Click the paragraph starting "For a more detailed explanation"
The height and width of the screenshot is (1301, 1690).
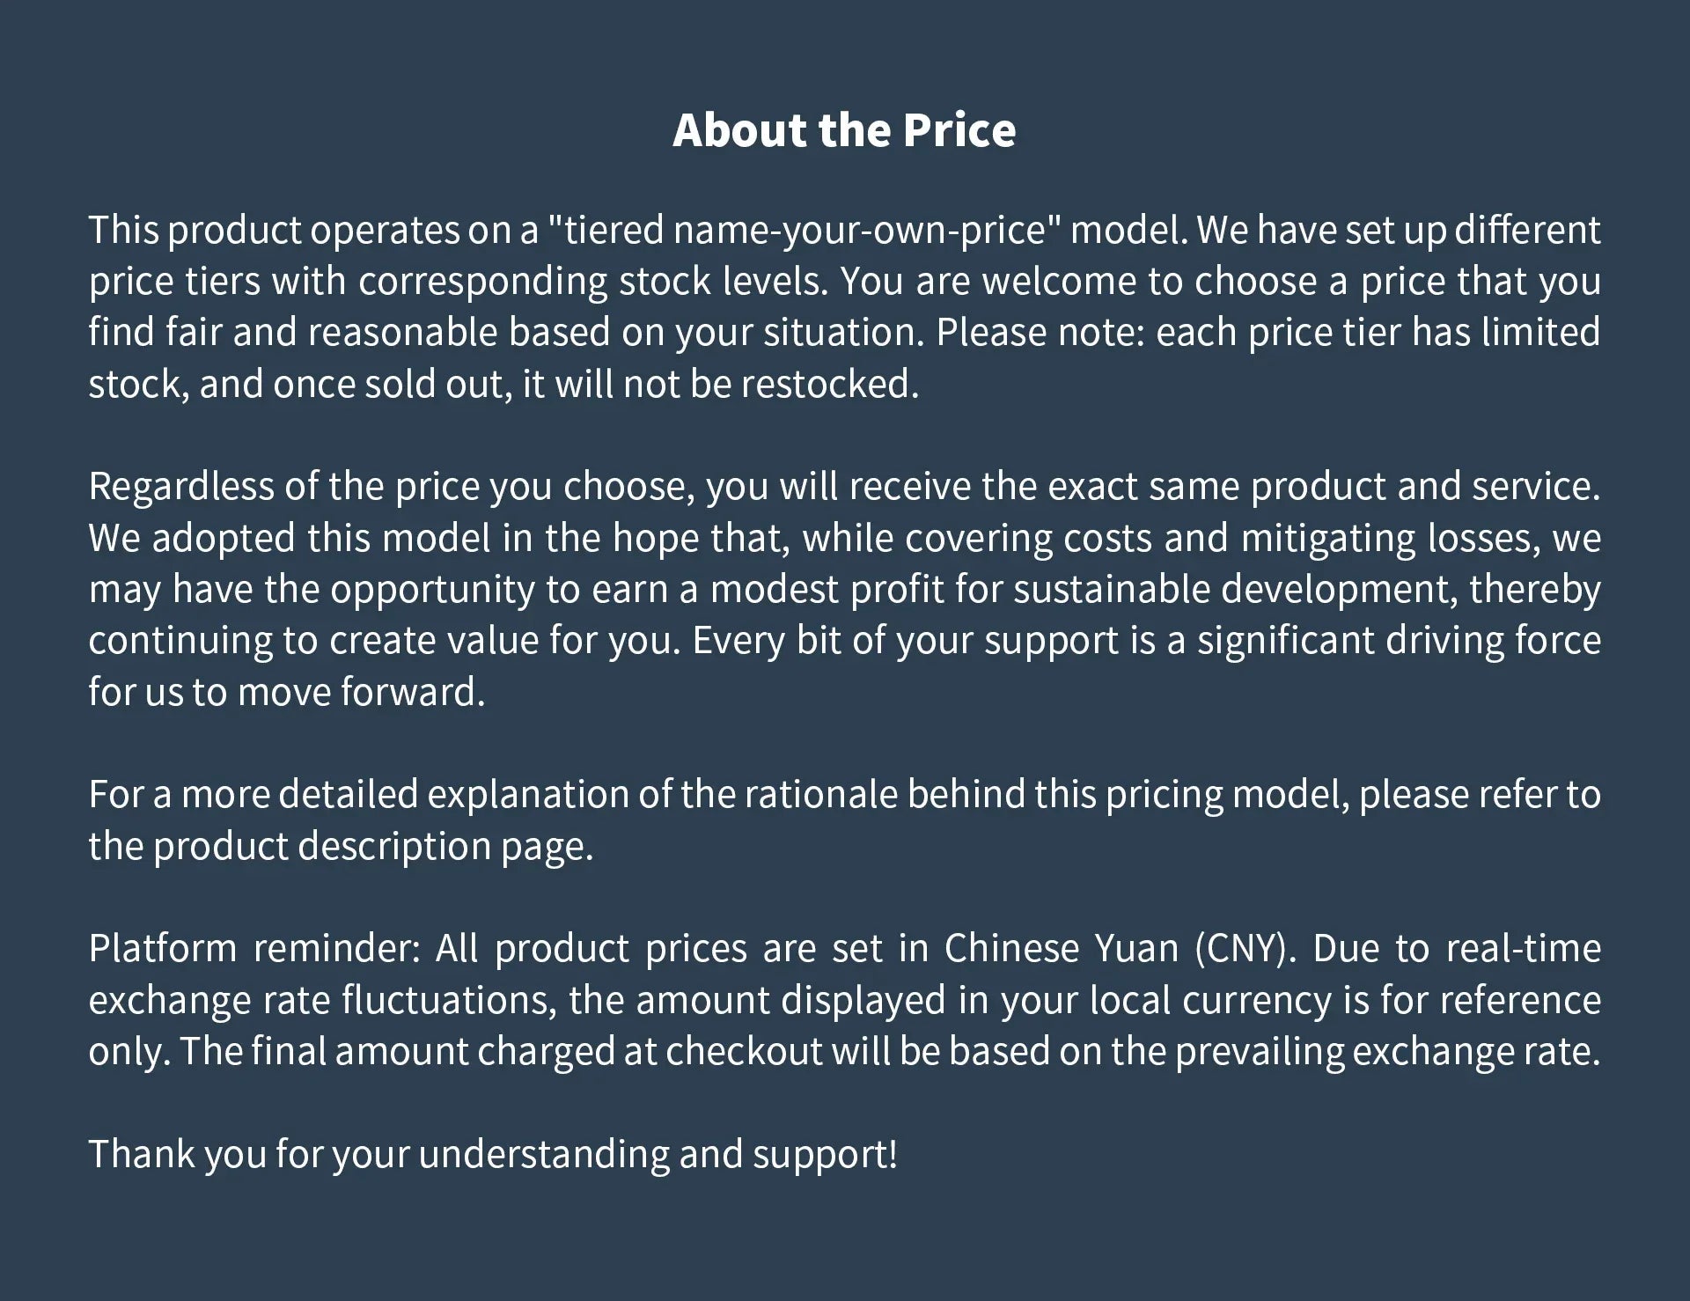click(x=843, y=795)
